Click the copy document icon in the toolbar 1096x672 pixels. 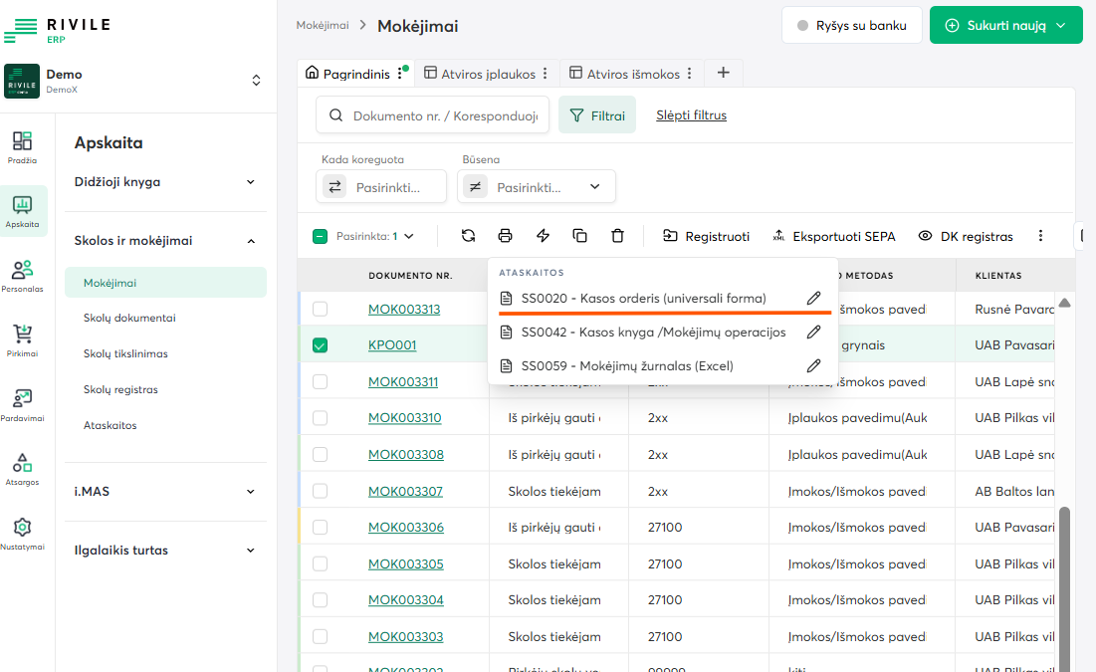(580, 236)
